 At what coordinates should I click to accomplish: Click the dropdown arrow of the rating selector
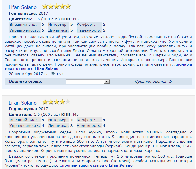[x=107, y=82]
